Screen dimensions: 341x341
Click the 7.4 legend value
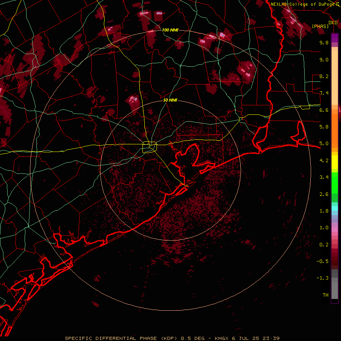[324, 93]
